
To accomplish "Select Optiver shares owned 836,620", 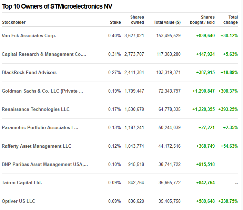I will pyautogui.click(x=136, y=201).
